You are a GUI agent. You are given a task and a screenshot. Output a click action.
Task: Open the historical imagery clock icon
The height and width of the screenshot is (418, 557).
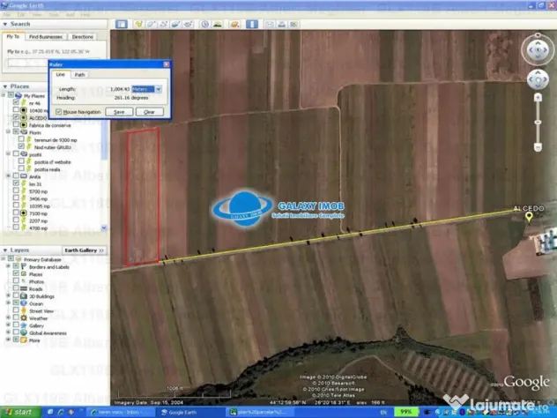tap(205, 24)
